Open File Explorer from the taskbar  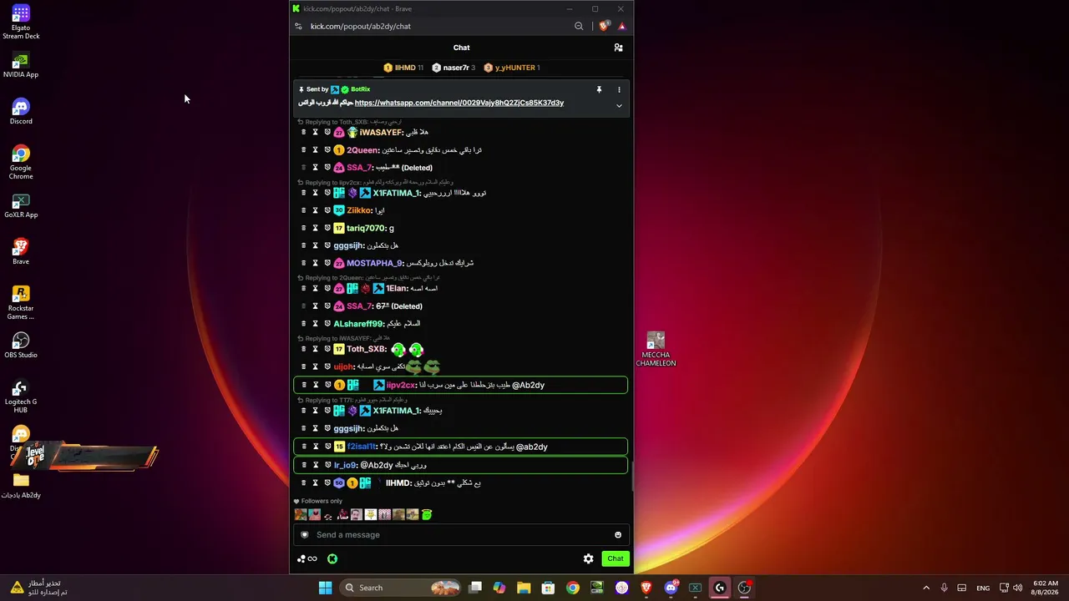tap(524, 588)
